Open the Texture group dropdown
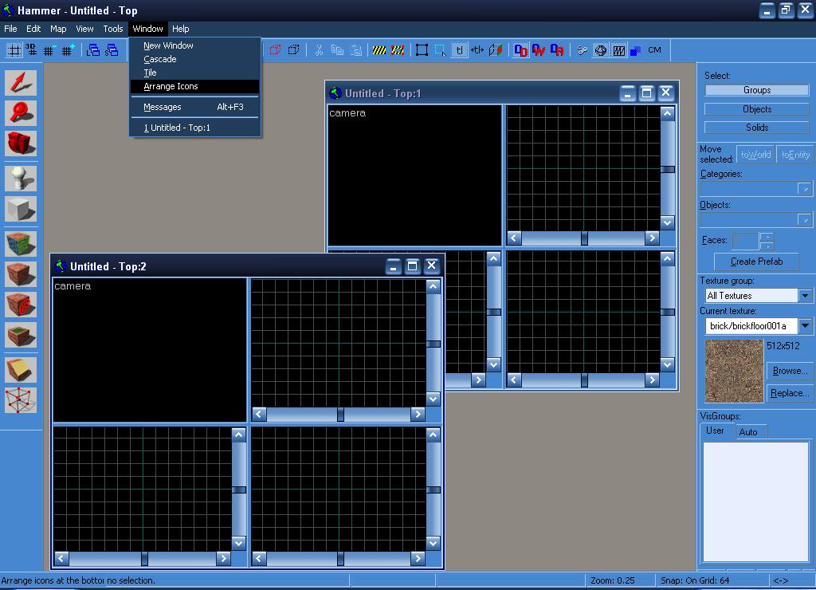This screenshot has width=816, height=590. [x=805, y=296]
